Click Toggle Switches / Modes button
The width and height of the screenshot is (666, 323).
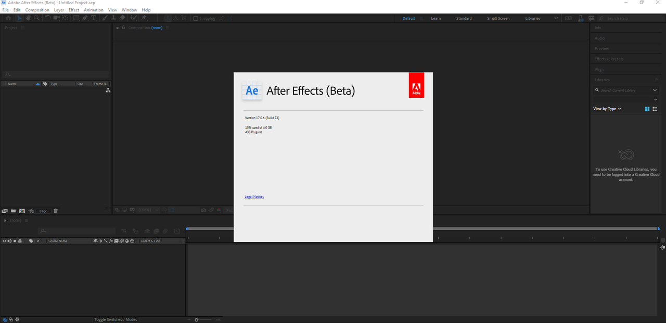(116, 319)
